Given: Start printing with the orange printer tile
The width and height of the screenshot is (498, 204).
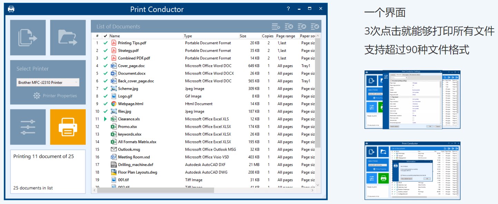Looking at the screenshot, I should pos(68,127).
